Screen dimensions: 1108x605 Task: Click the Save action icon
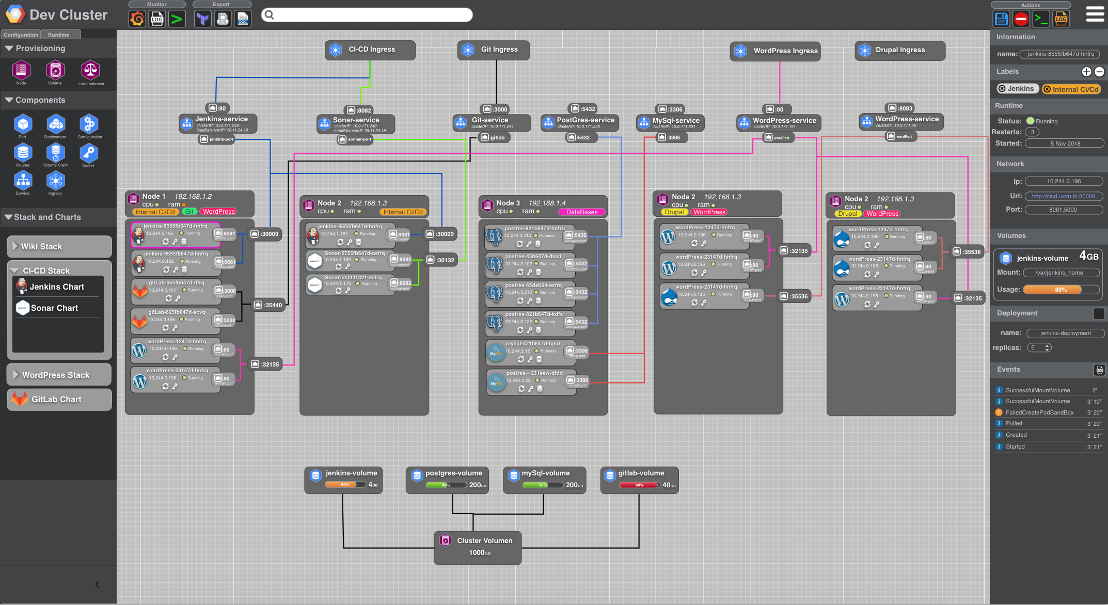click(1001, 19)
